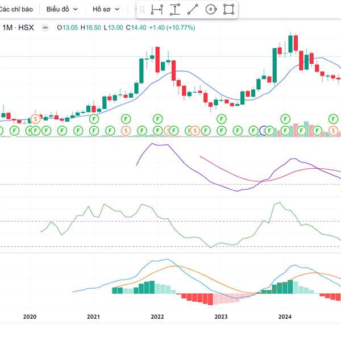The width and height of the screenshot is (341, 341).
Task: Click the orange S marker in late 2022
Action: click(x=195, y=131)
